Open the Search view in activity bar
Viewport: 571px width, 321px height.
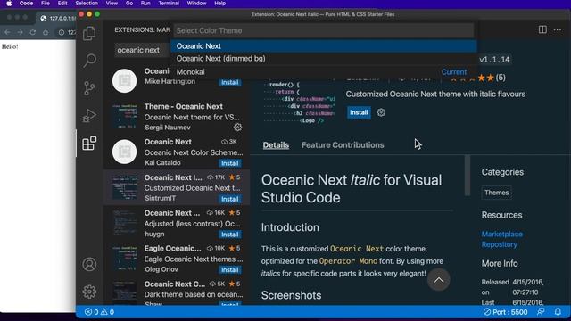click(89, 61)
